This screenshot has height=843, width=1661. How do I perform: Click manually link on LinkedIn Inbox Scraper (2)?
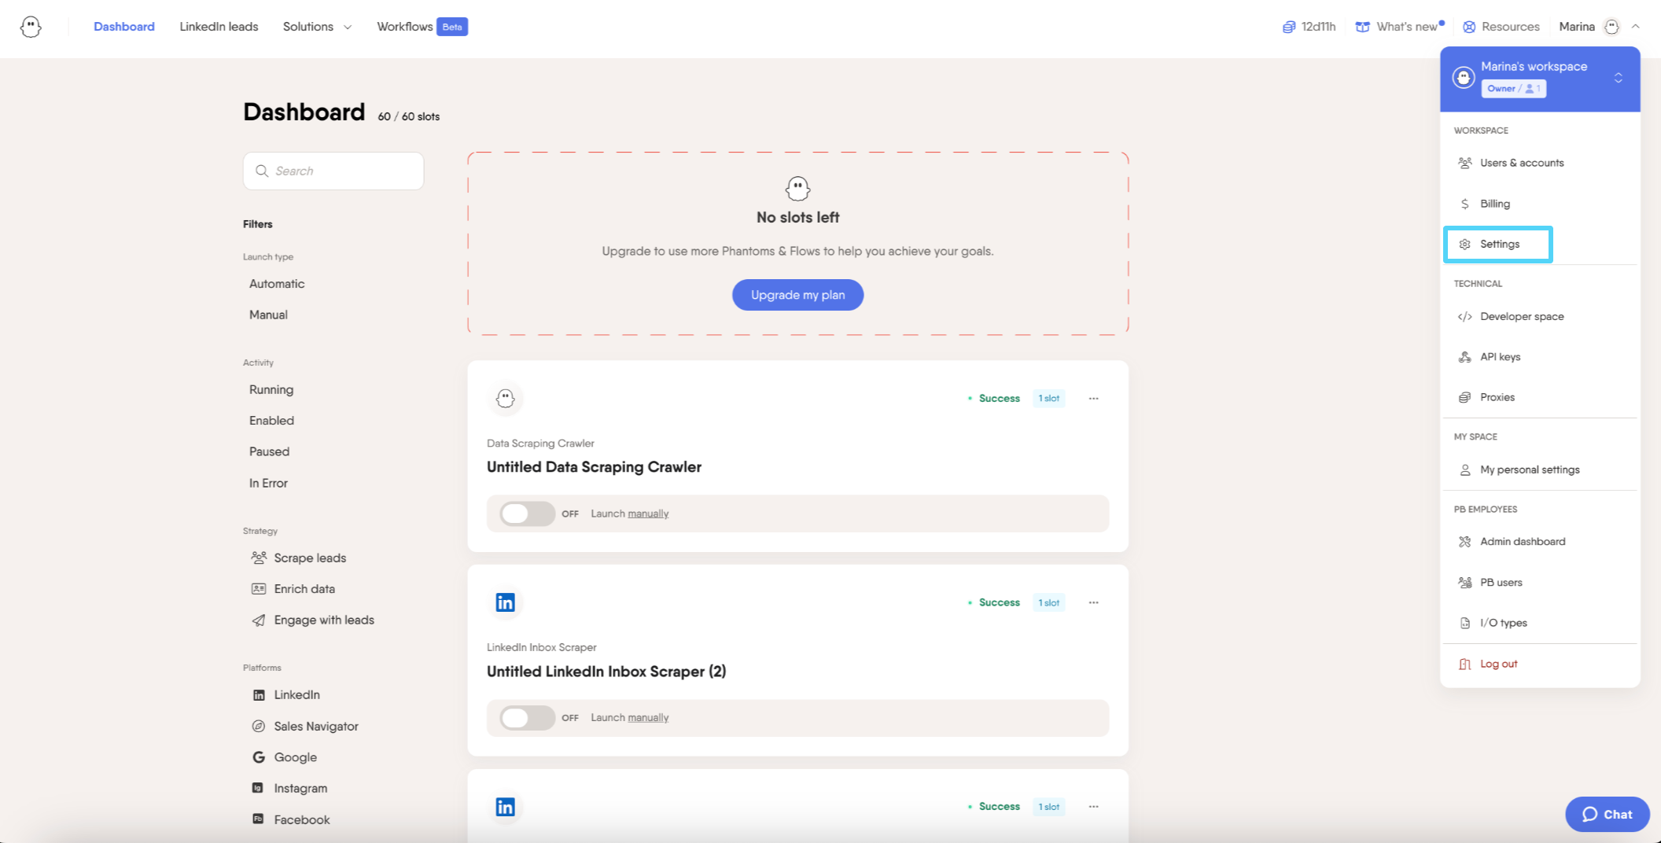[648, 718]
